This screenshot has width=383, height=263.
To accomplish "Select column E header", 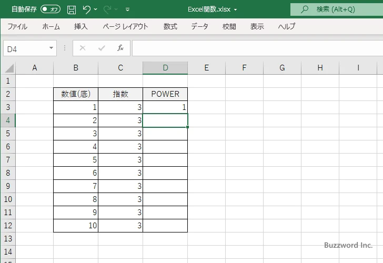I will click(207, 68).
